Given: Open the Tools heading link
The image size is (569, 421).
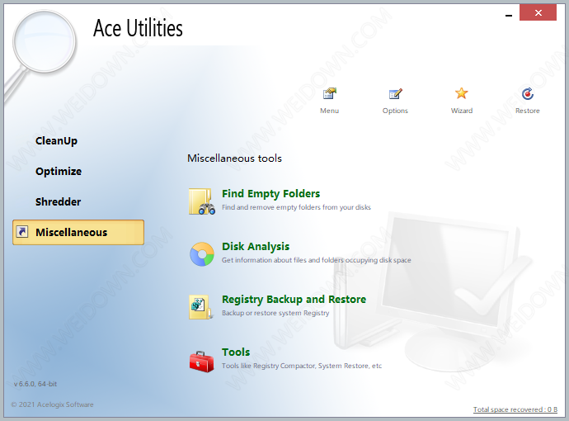Looking at the screenshot, I should [x=236, y=352].
